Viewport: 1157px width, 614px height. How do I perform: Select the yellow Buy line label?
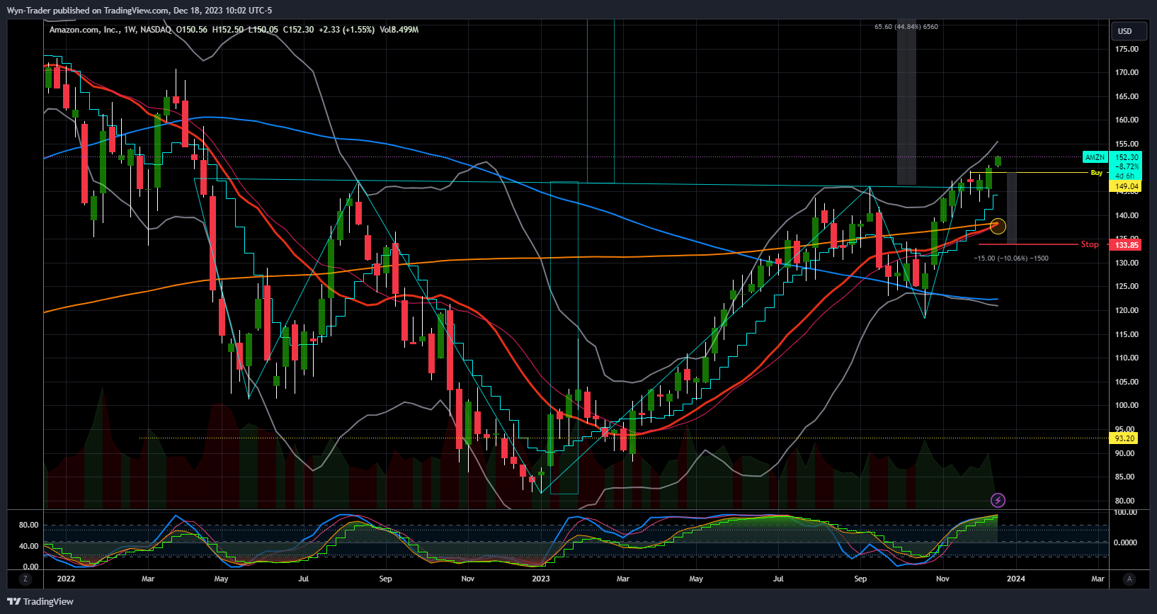click(1097, 173)
